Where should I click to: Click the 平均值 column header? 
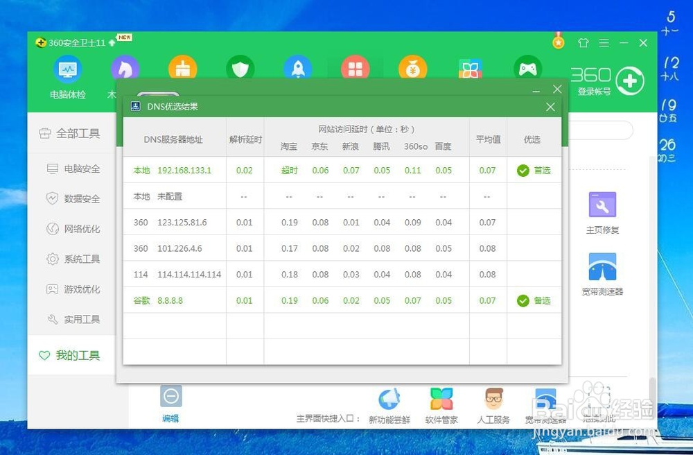click(x=488, y=139)
